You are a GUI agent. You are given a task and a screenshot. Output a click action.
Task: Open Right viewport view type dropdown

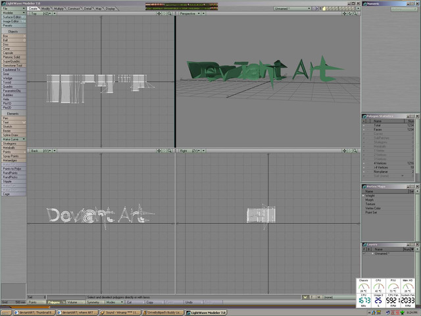[x=190, y=151]
